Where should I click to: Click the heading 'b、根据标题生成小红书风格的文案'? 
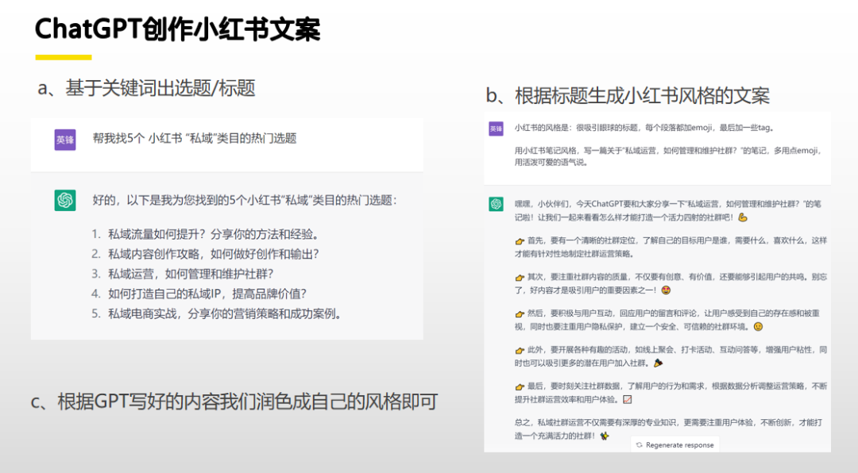click(628, 96)
